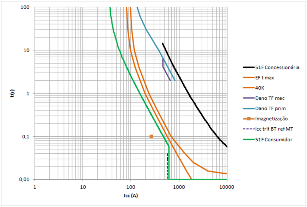Click the black line swatch for 51F Concessionária
Screen dimensions: 307x207
point(248,67)
